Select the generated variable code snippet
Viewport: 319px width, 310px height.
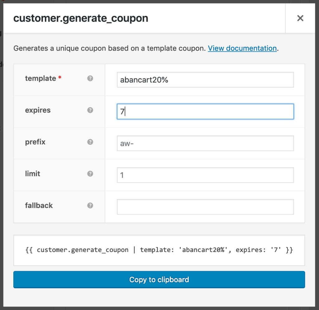coord(159,250)
